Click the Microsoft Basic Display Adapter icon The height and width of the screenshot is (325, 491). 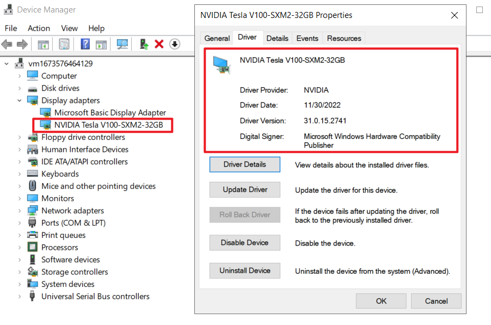click(46, 113)
